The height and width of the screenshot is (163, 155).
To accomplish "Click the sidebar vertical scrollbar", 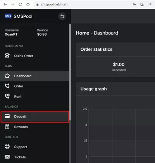I will 70,73.
